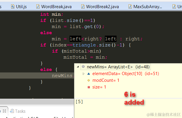Click the size red square field icon
The height and width of the screenshot is (118, 182).
tap(89, 87)
